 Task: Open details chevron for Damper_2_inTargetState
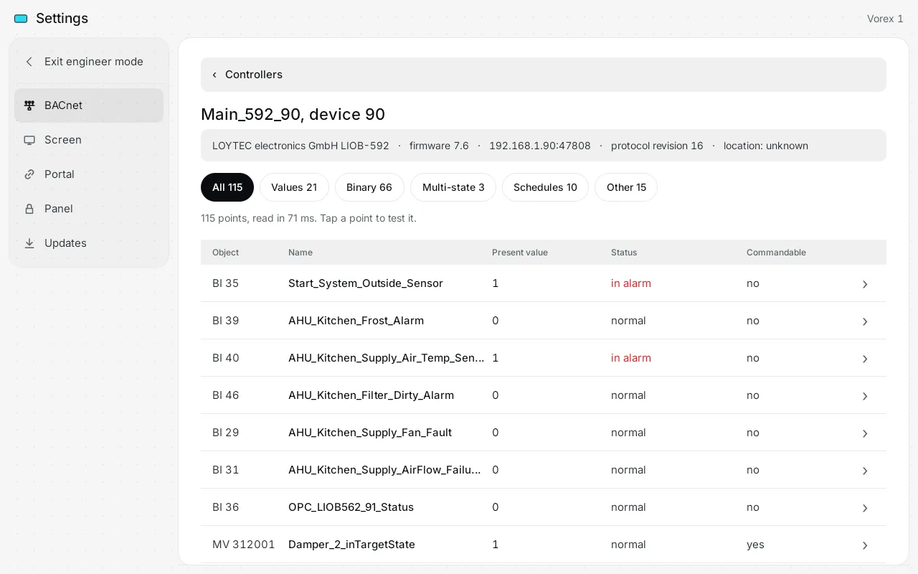(x=865, y=545)
